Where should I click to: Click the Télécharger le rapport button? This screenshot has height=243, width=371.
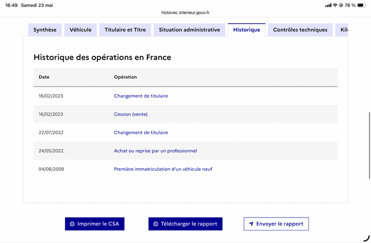click(x=185, y=224)
